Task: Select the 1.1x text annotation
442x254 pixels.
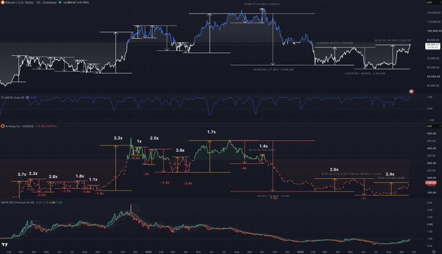Action: pos(93,179)
